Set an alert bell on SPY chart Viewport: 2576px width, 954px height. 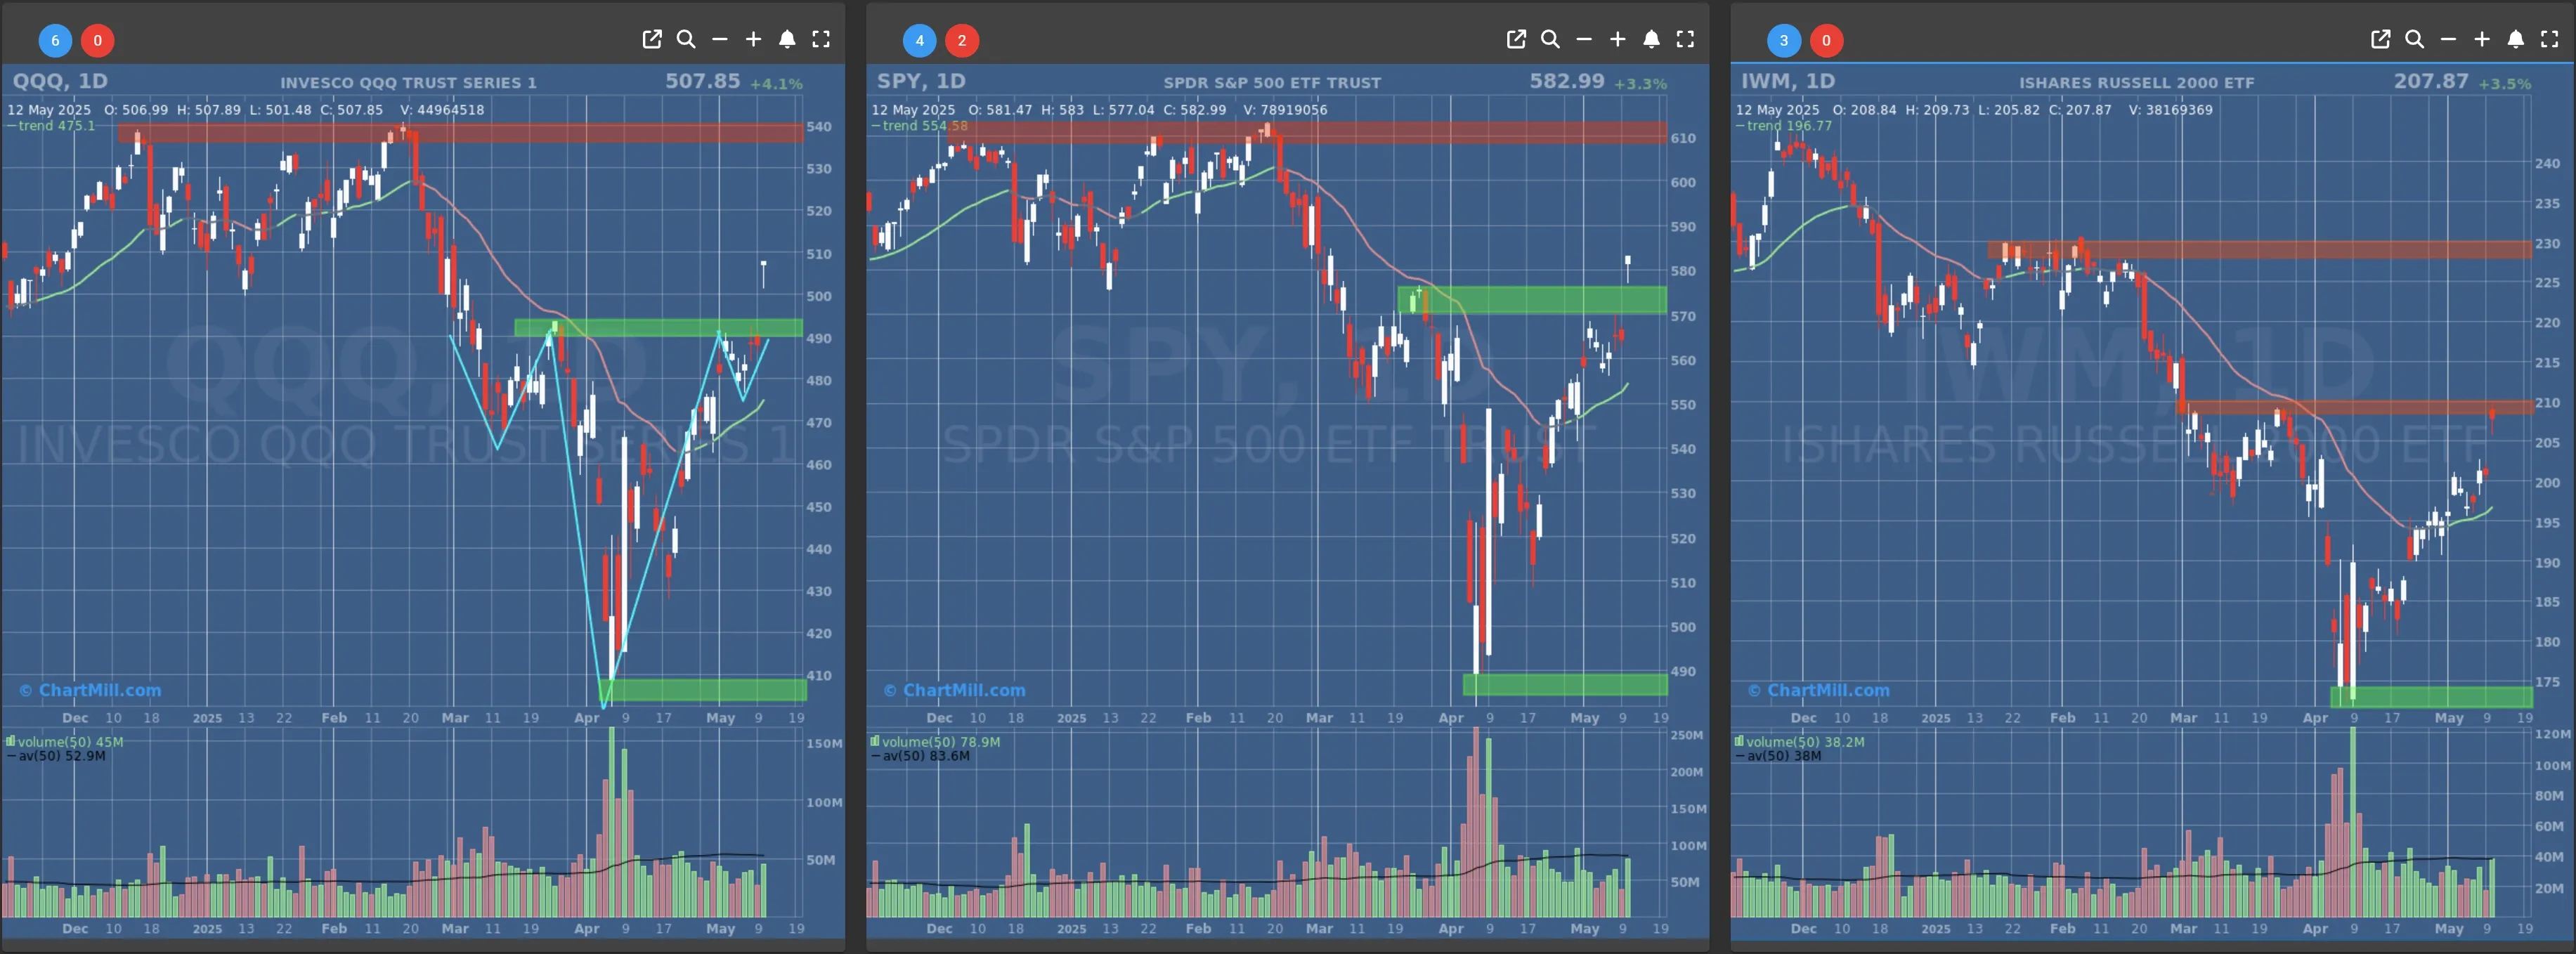[x=1652, y=39]
